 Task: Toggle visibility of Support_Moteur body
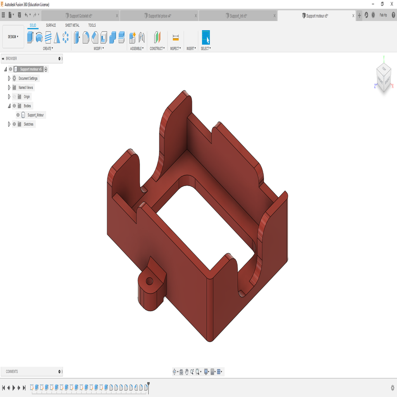[18, 115]
